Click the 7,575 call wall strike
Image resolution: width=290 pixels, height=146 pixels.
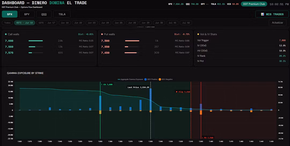[9, 53]
